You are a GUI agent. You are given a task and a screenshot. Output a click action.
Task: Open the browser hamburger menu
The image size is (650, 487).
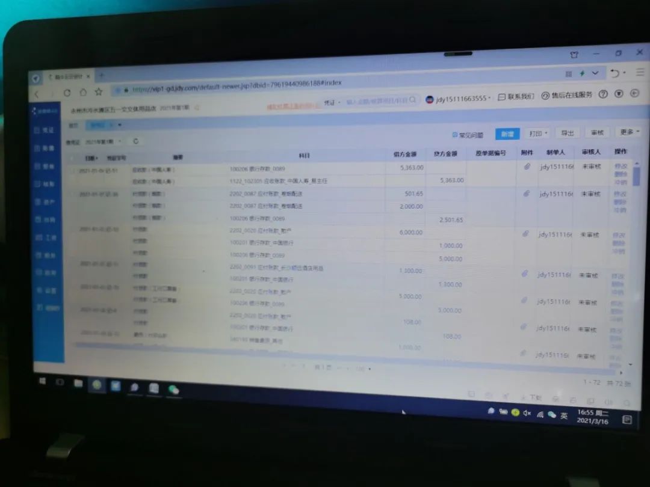640,72
